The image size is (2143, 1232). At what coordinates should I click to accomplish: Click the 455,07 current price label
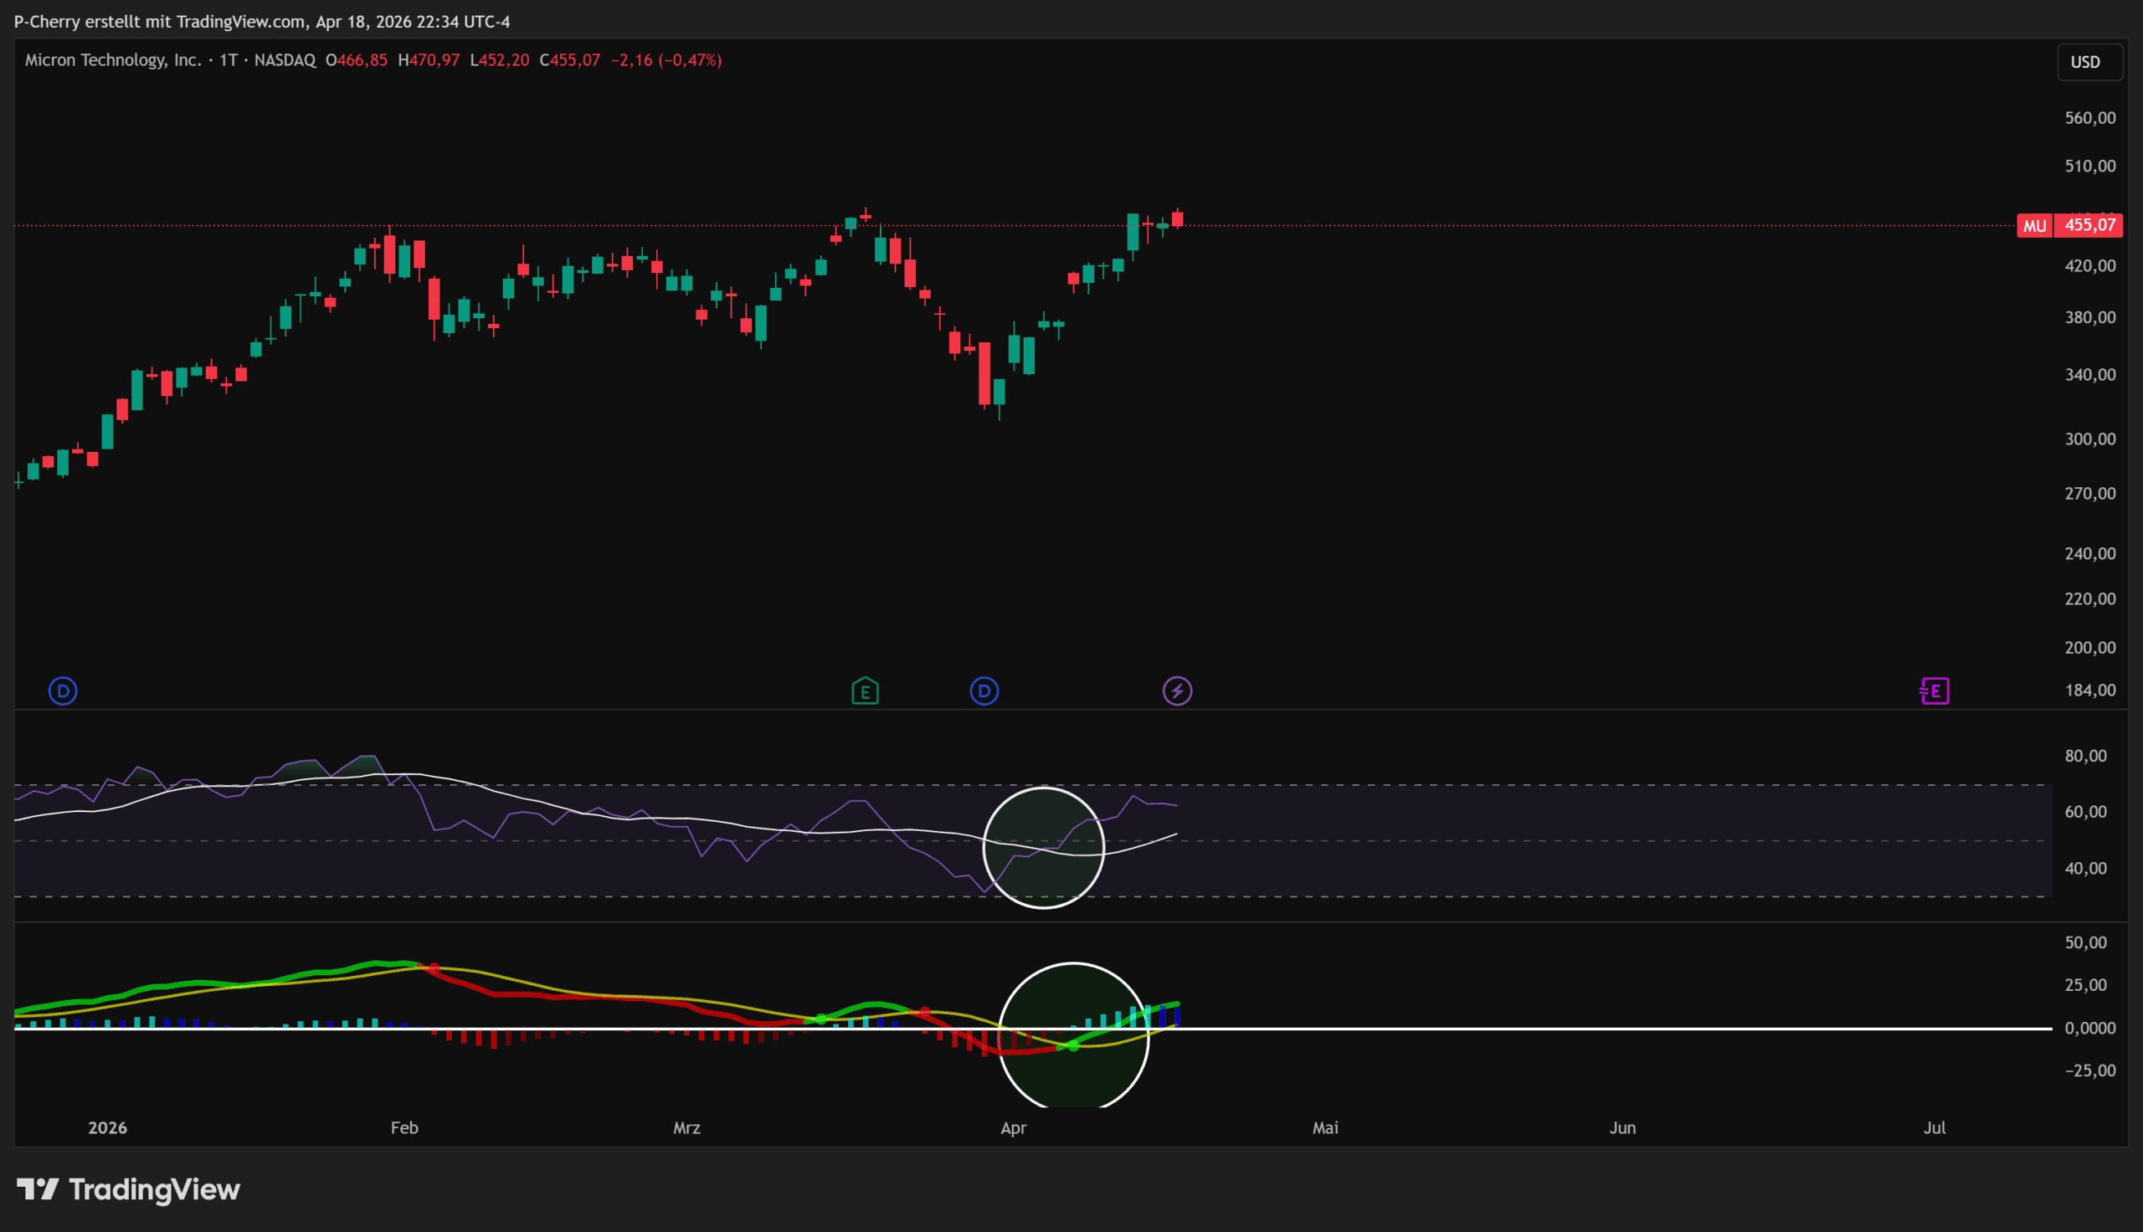pos(2089,225)
